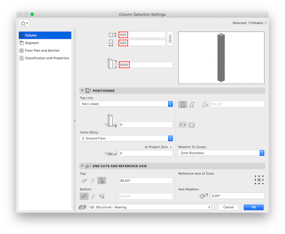Viewport: 285px width, 234px height.
Task: Select the second wrapping method icon
Action: [192, 125]
